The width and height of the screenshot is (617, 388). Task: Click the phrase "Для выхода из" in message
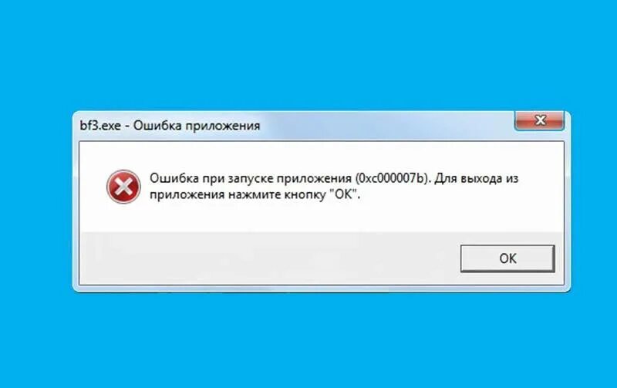click(x=477, y=178)
